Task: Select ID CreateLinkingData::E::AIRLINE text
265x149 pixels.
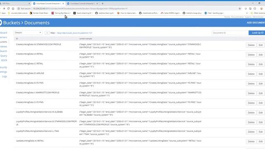Action: pos(30,73)
